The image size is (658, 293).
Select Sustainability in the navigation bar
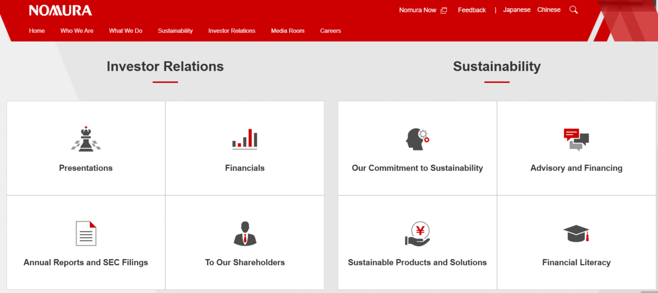[x=175, y=31]
